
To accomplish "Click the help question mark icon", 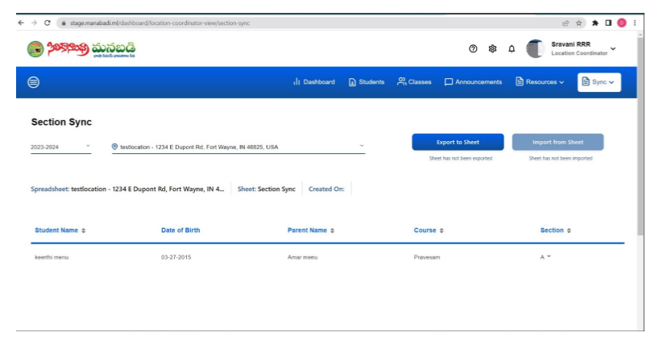I will pos(473,49).
